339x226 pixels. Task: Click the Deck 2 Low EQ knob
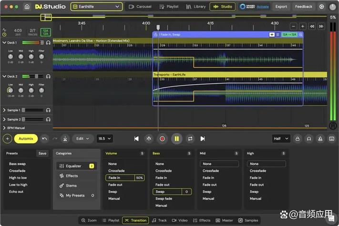10,90
